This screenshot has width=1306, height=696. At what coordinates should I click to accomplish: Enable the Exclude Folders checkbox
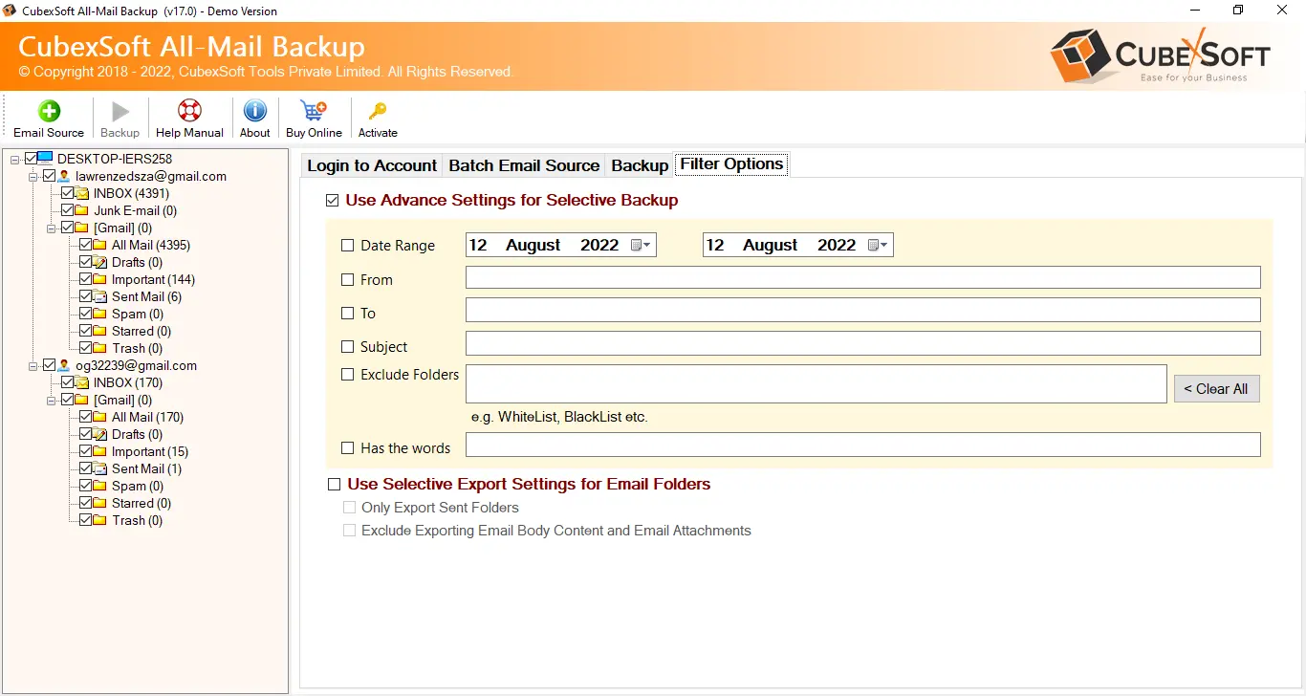348,375
